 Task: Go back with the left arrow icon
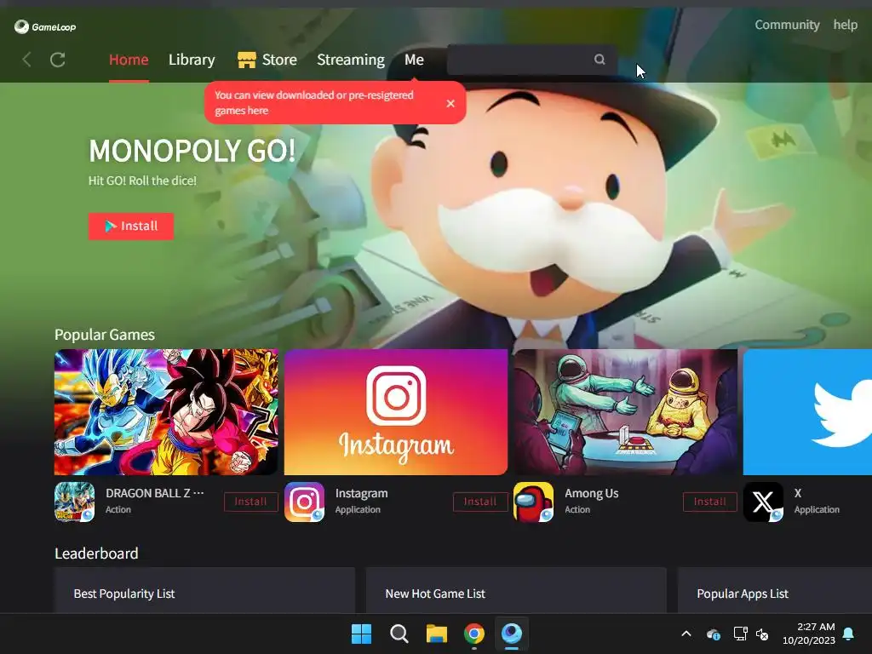pyautogui.click(x=26, y=60)
